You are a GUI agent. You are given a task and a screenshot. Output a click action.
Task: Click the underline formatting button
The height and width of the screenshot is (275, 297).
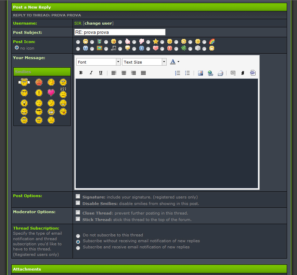click(x=101, y=73)
